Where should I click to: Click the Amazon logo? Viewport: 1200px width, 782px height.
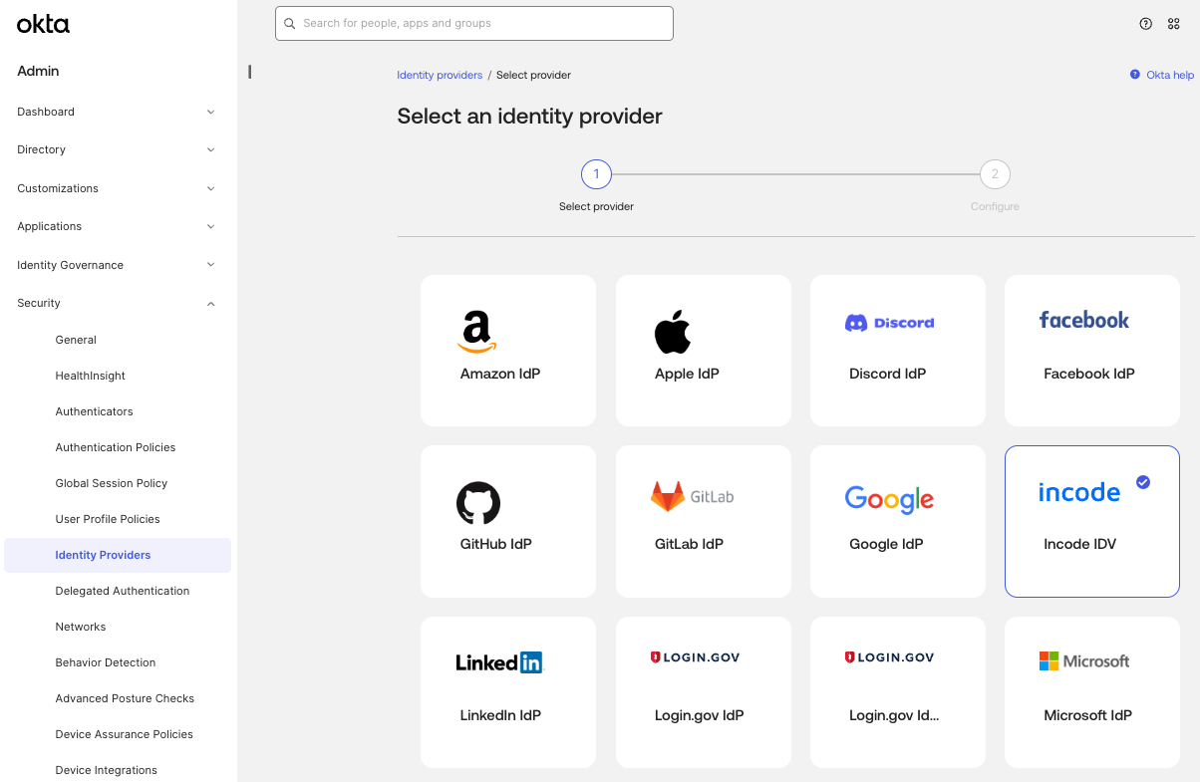[477, 332]
